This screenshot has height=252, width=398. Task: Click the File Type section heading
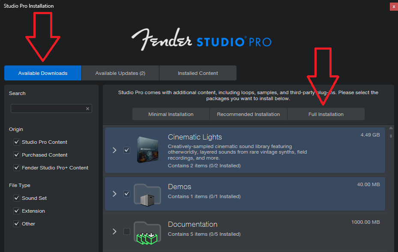coord(20,185)
